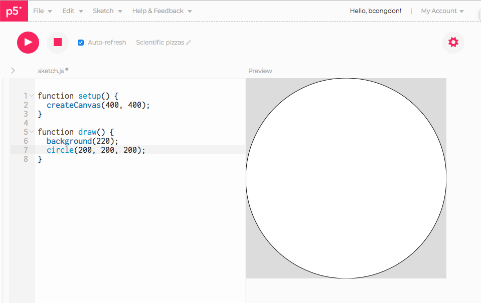Viewport: 481px width, 303px height.
Task: Click the p5 logo
Action: click(x=14, y=11)
